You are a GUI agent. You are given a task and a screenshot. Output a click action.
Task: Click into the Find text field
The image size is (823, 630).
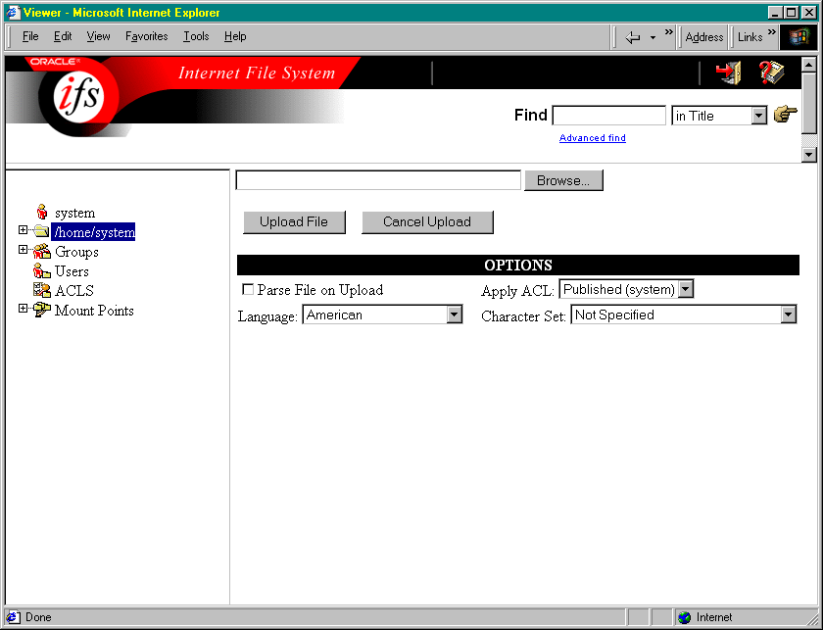tap(608, 116)
